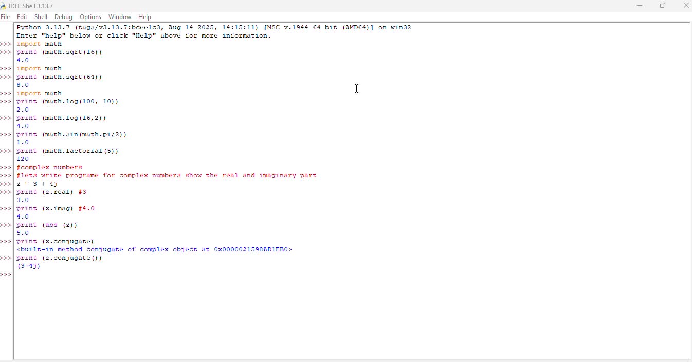The width and height of the screenshot is (692, 362).
Task: Click the print (math.factorial(5)) line
Action: pos(67,151)
